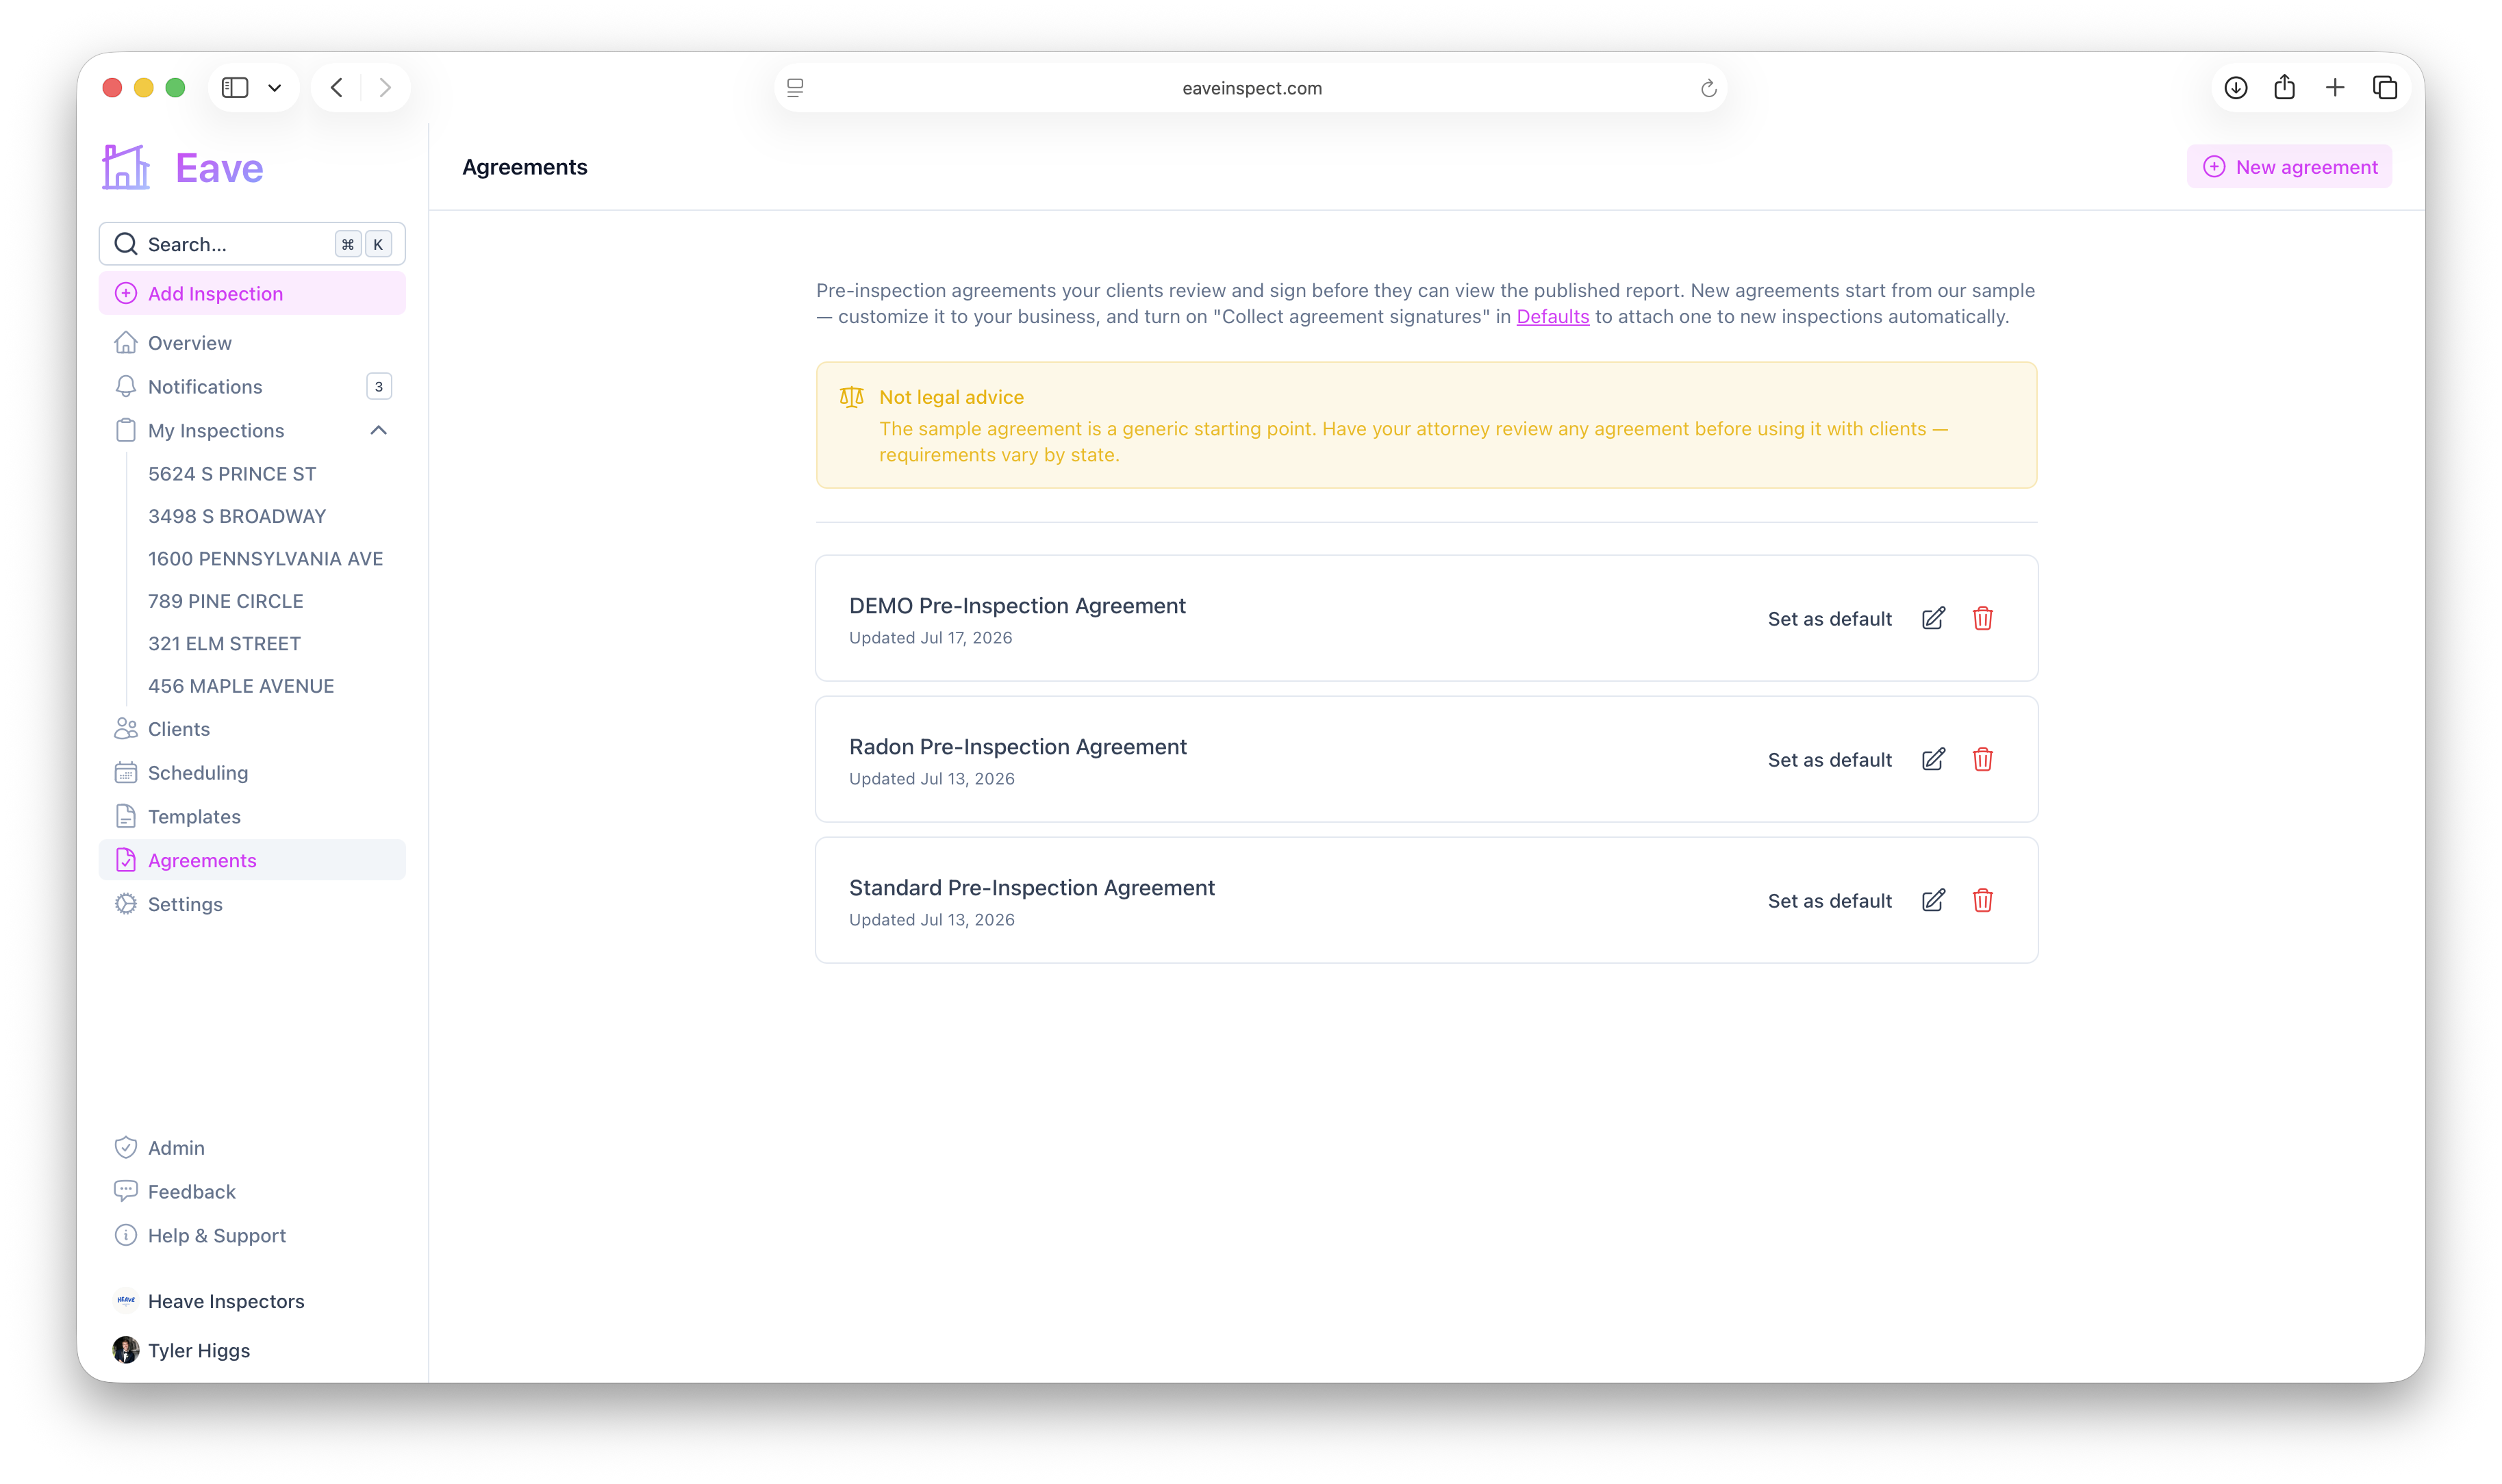Image resolution: width=2502 pixels, height=1484 pixels.
Task: Click the Tyler Higgs avatar
Action: pos(126,1350)
